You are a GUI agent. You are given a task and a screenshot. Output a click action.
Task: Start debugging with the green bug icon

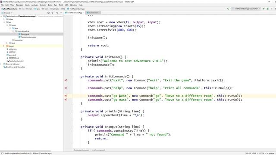click(x=268, y=9)
